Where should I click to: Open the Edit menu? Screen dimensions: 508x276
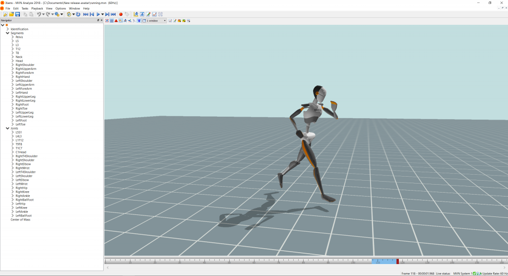pos(16,8)
